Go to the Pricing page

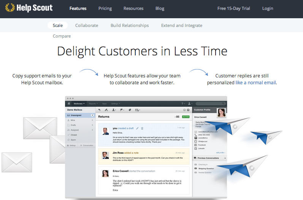105,8
